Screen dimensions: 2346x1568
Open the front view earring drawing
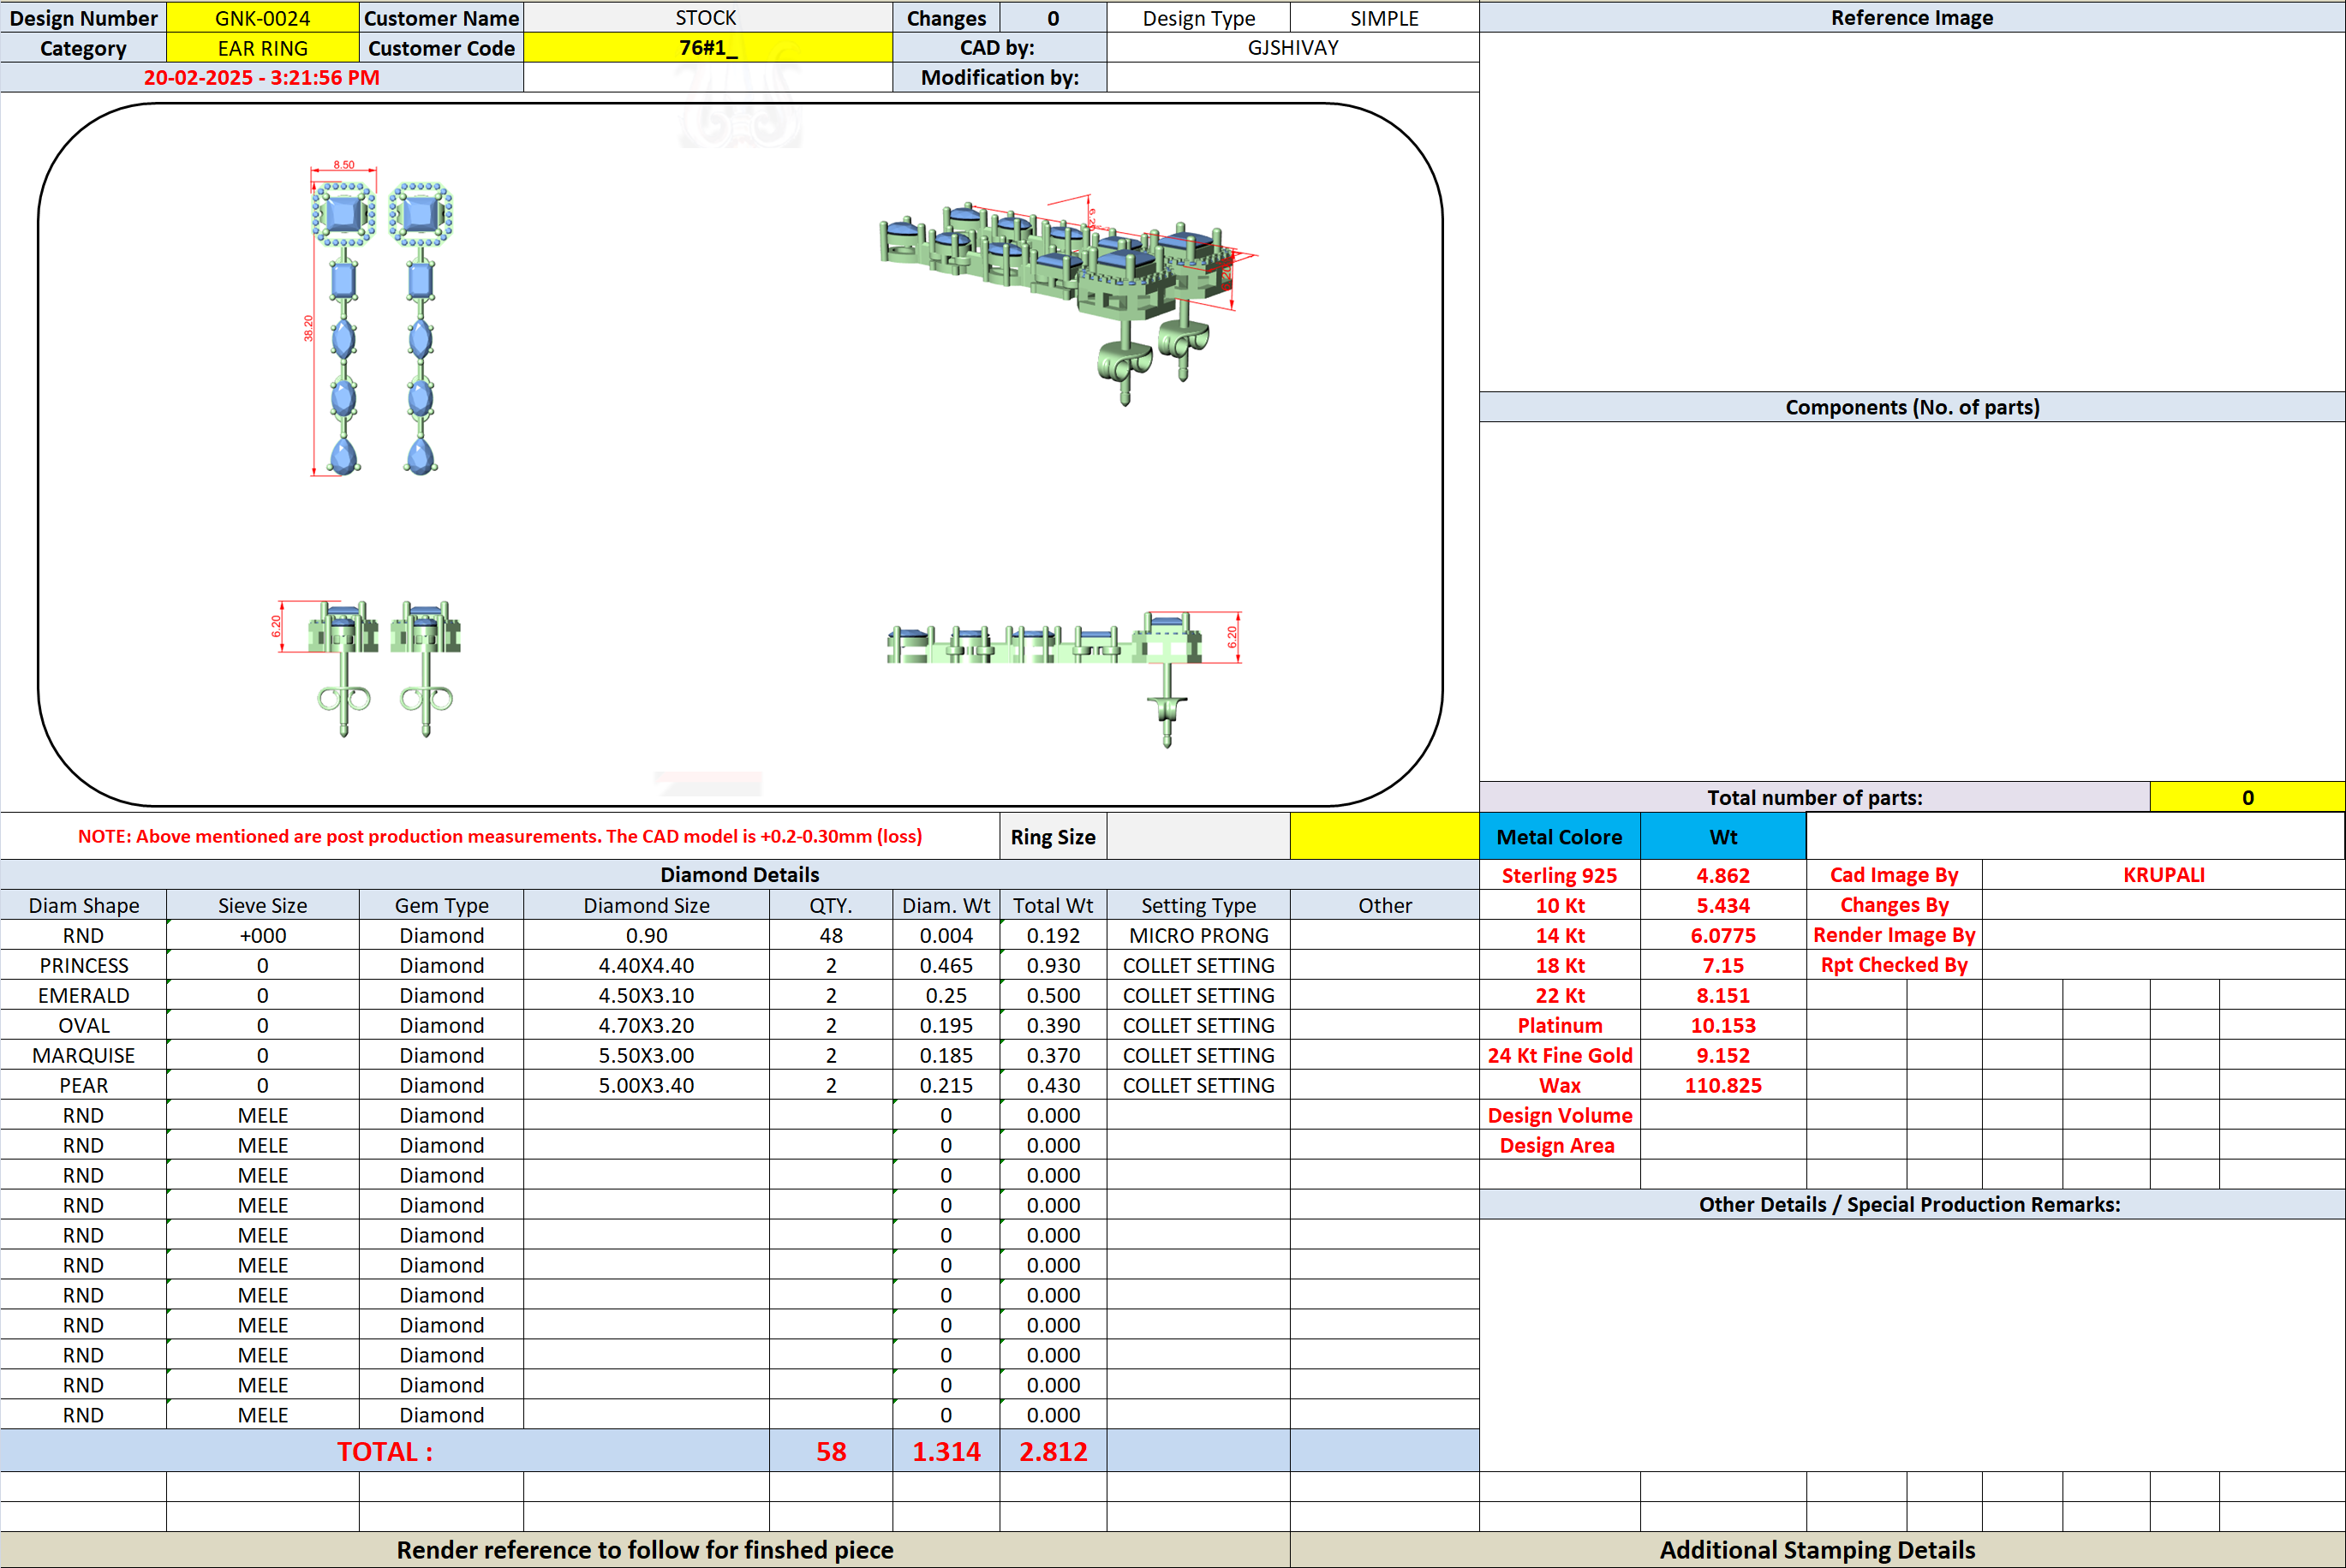(x=380, y=320)
